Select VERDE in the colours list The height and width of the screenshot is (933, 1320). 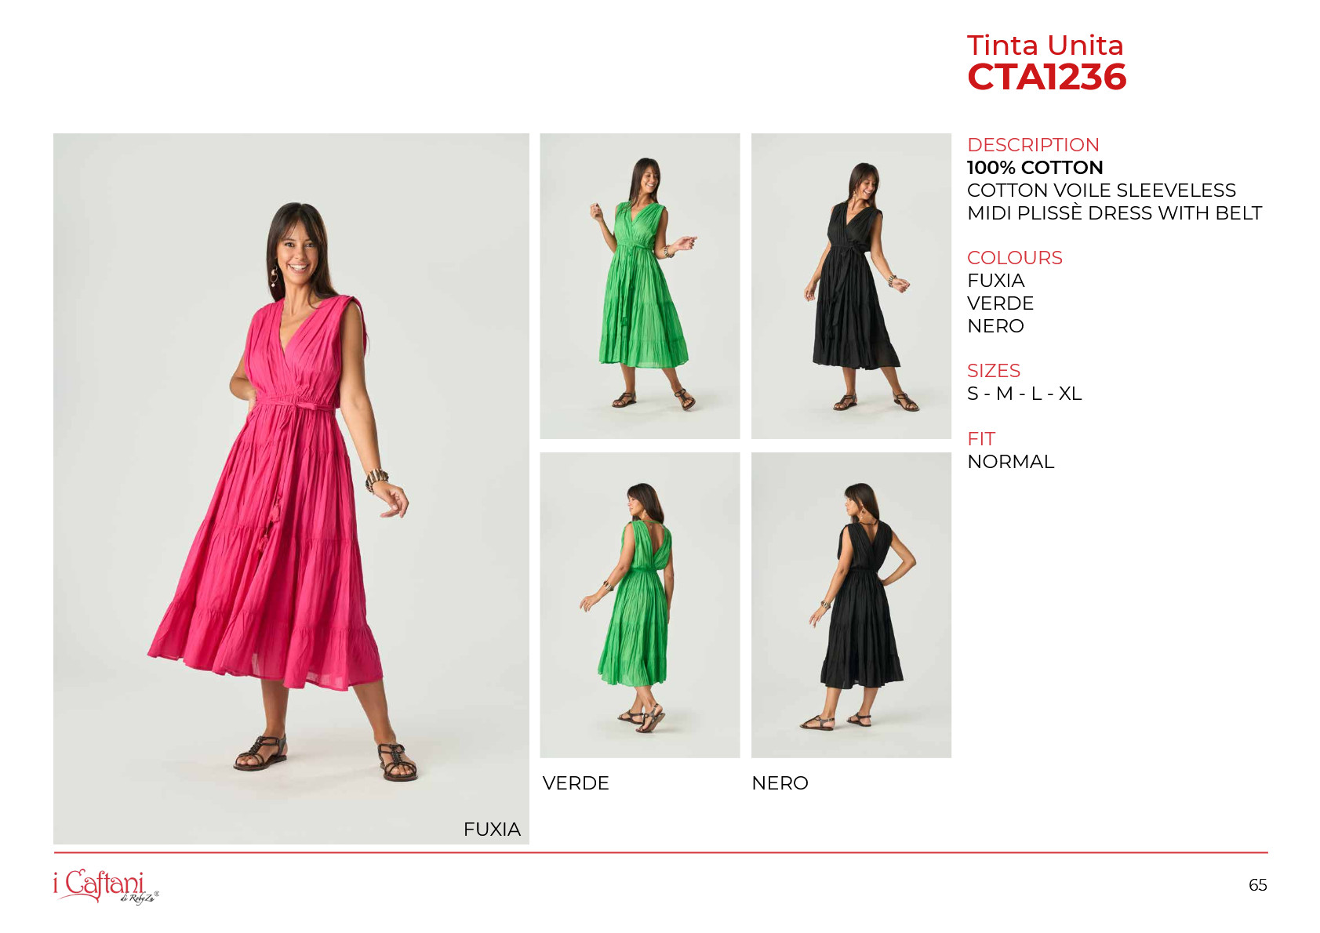[x=1000, y=303]
